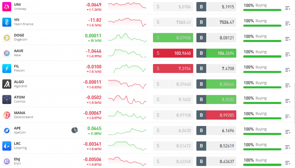
Task: Click Buy UNI at 5.1915
Action: (216, 7)
